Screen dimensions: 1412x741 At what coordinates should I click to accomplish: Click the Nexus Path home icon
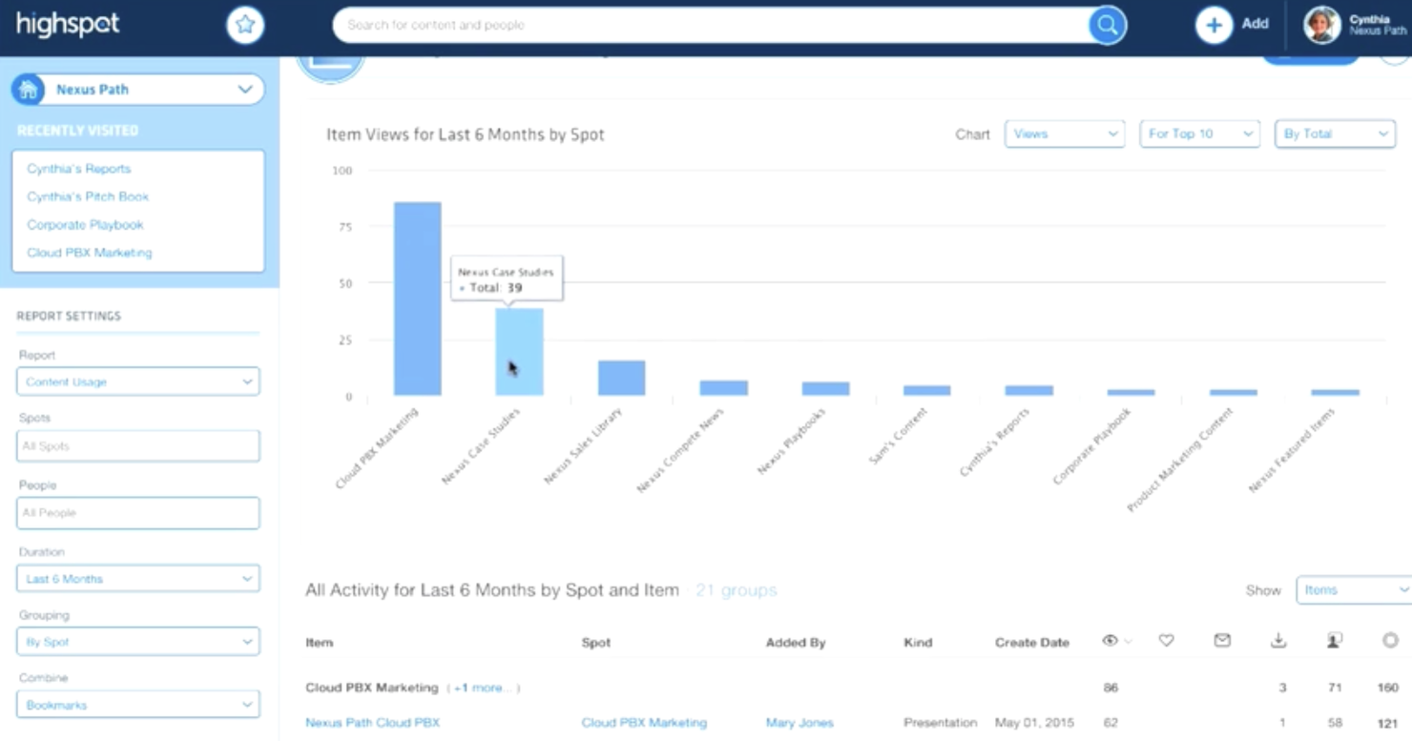tap(28, 90)
